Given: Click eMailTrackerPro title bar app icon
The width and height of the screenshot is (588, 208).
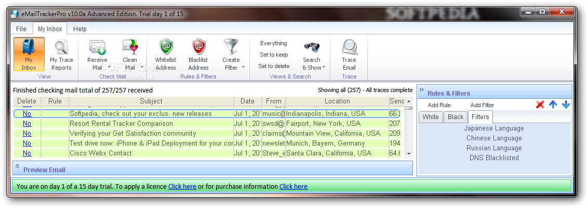Looking at the screenshot, I should click(x=15, y=14).
